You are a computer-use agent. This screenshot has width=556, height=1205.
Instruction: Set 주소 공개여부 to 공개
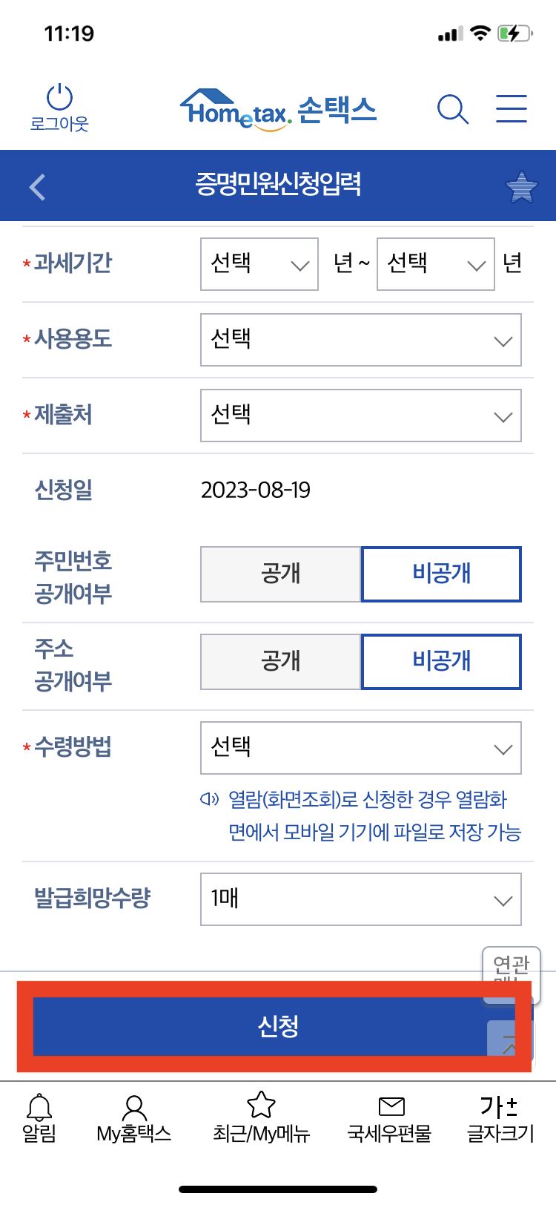pos(280,661)
